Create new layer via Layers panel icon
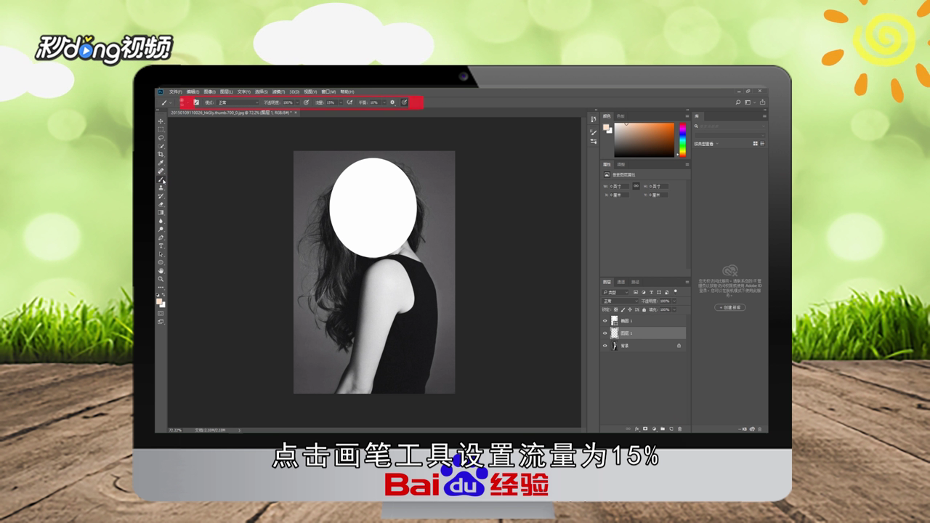930x523 pixels. [x=671, y=429]
